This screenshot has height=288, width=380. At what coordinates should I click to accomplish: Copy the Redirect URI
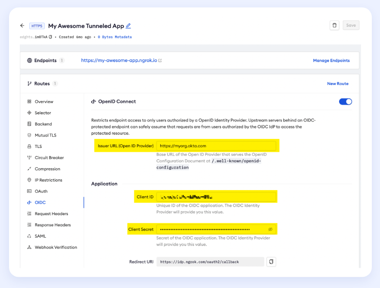coord(271,262)
